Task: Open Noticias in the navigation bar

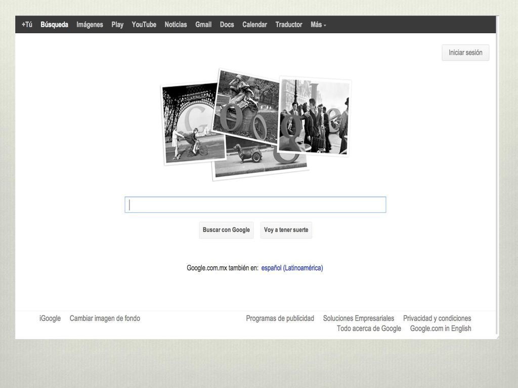Action: point(176,25)
